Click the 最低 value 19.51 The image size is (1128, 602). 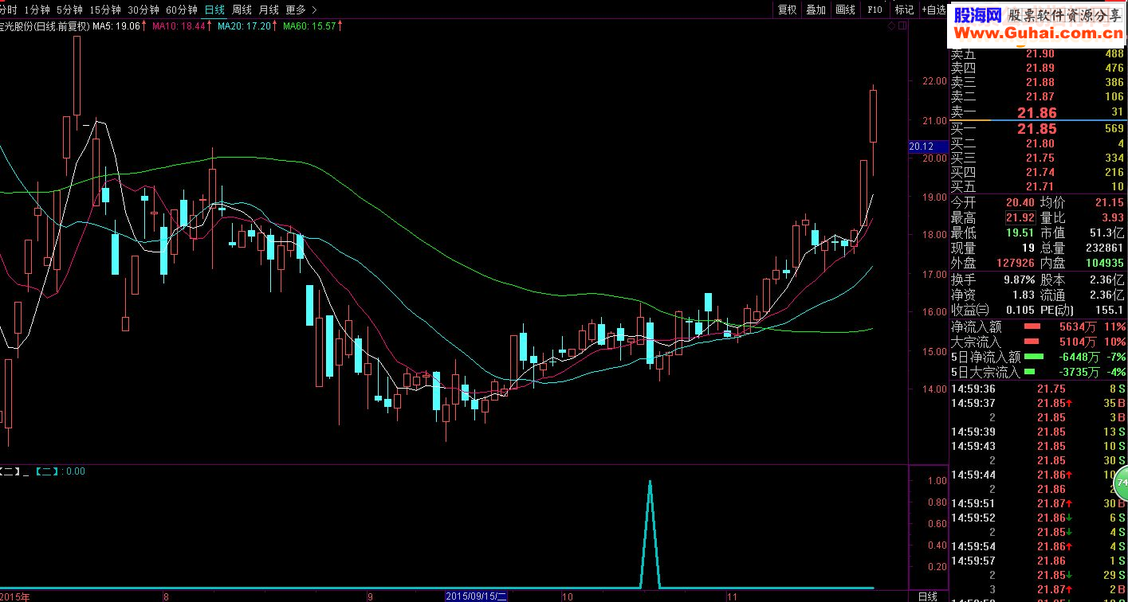coord(1020,233)
